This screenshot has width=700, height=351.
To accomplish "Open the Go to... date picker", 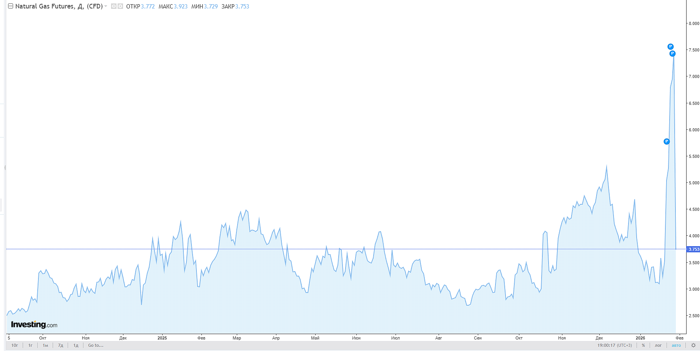I will pyautogui.click(x=96, y=345).
